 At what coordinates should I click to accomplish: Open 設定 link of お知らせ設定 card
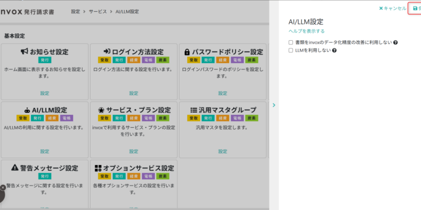(44, 93)
